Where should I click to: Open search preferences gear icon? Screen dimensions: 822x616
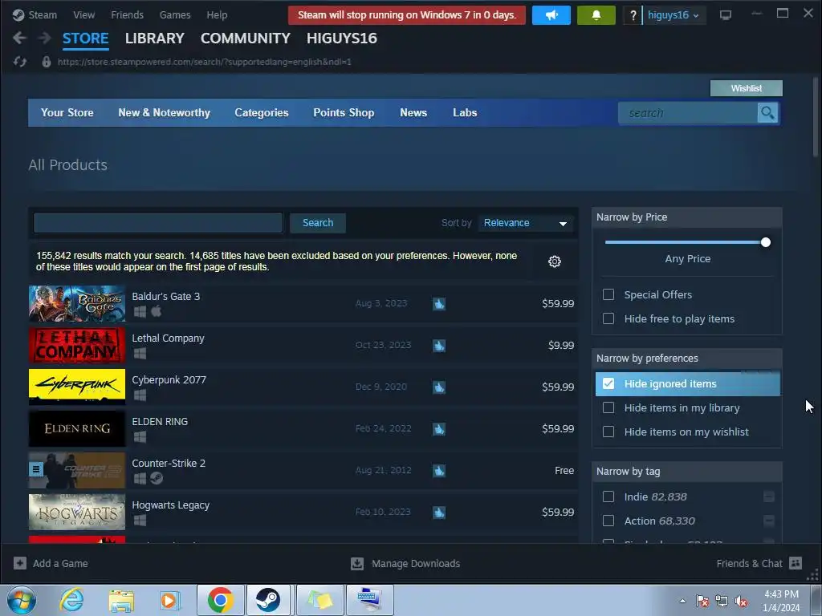(555, 261)
